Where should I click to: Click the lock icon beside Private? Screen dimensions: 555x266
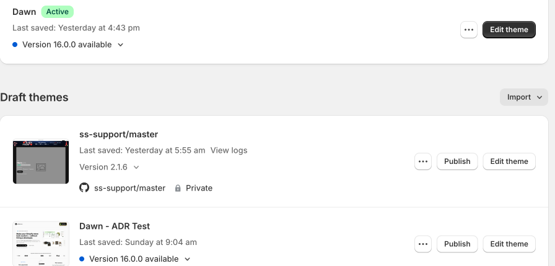pyautogui.click(x=178, y=188)
